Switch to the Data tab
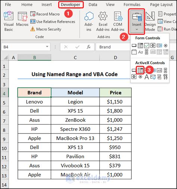Screen dimensions: 177x189 point(93,4)
